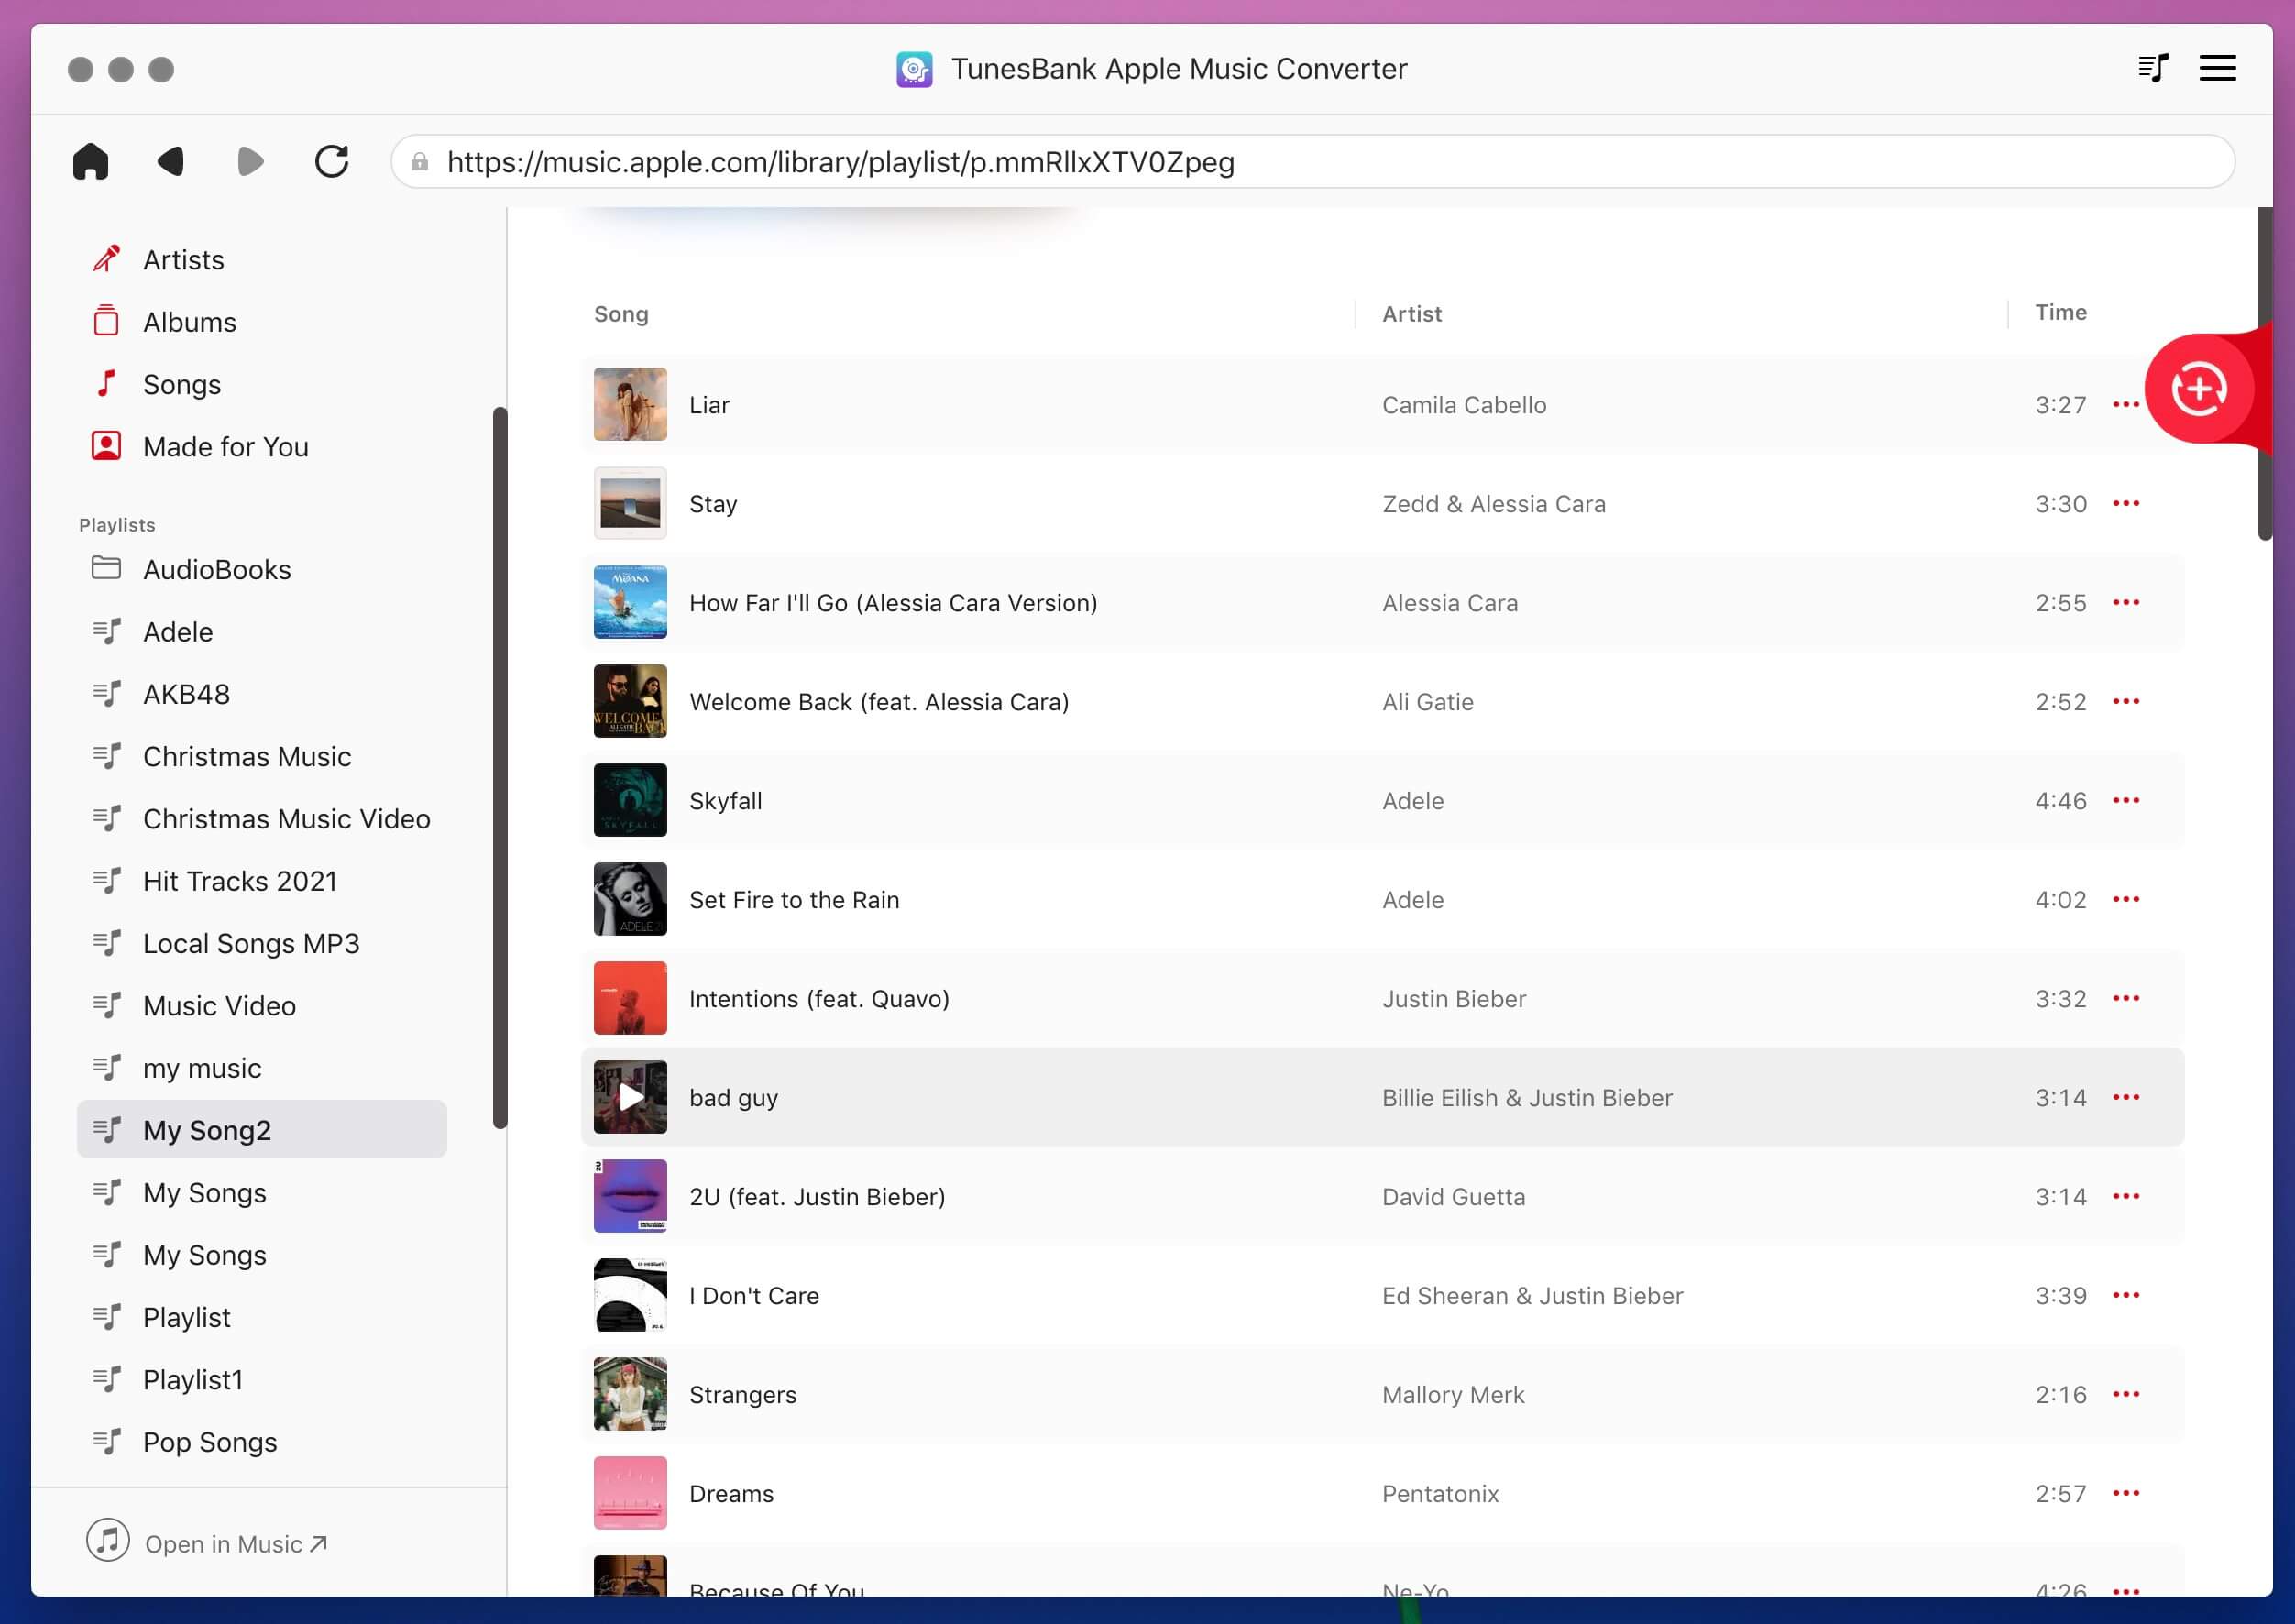
Task: Click the home navigation icon
Action: 90,161
